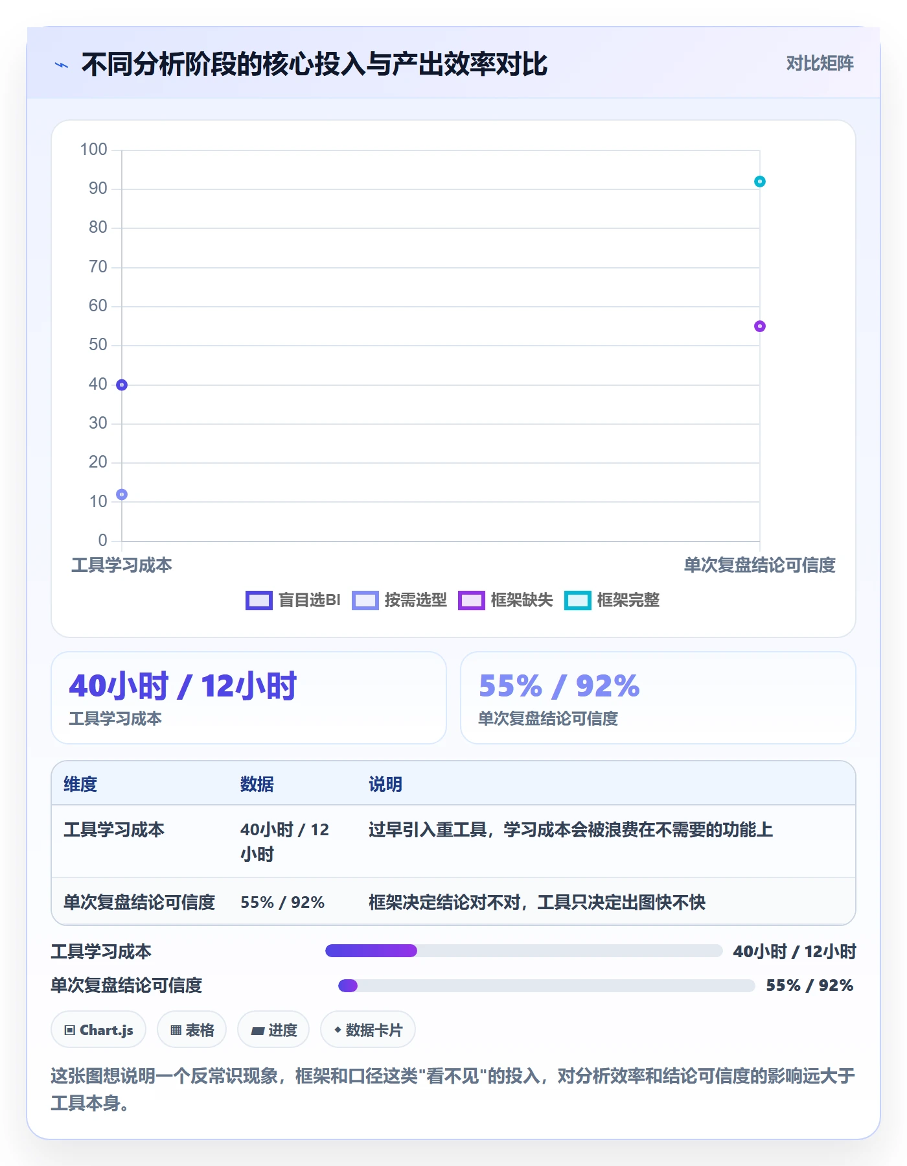Select the 按需选型 data point at 12
The width and height of the screenshot is (907, 1166).
click(122, 494)
